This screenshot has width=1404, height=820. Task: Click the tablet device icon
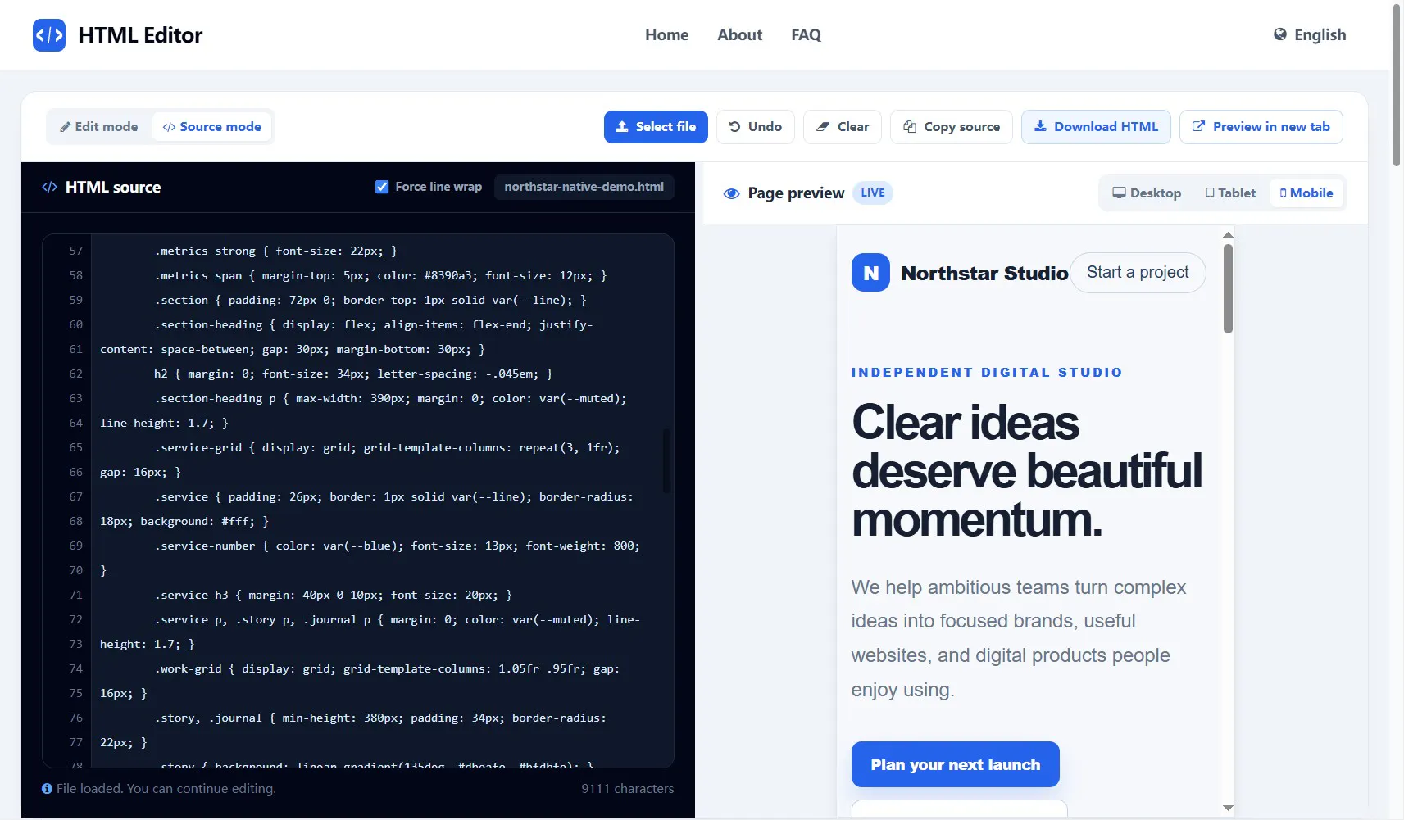[x=1210, y=193]
